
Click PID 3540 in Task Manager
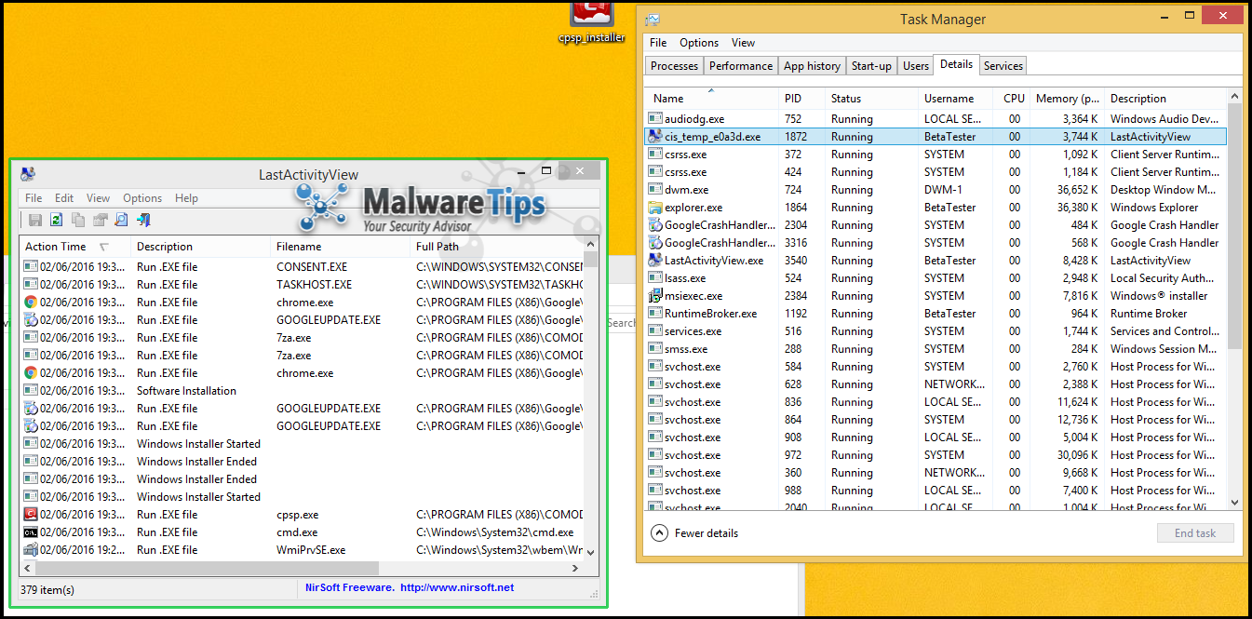(x=796, y=261)
